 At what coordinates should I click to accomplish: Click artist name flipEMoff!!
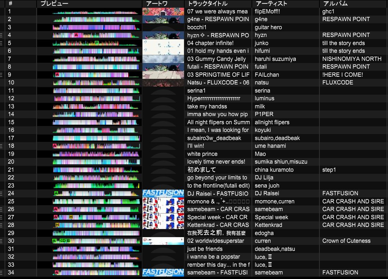(267, 11)
